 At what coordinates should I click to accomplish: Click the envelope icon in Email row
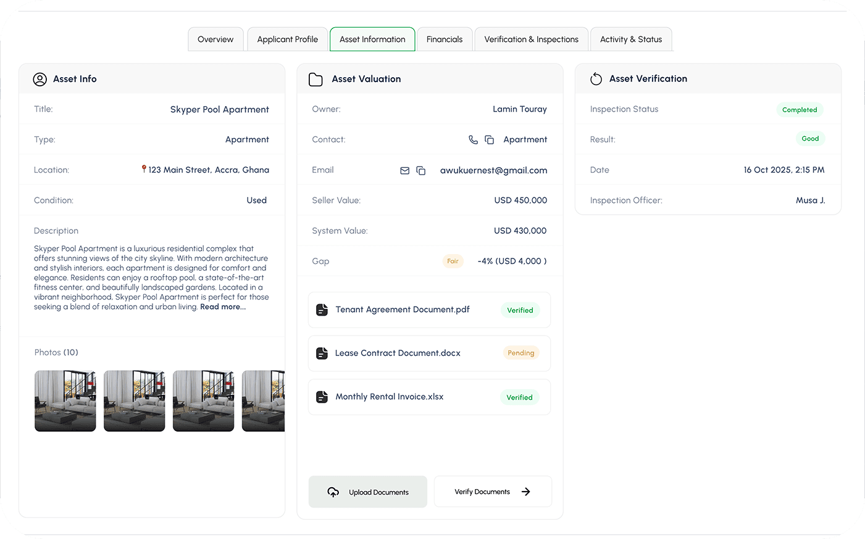pos(404,170)
